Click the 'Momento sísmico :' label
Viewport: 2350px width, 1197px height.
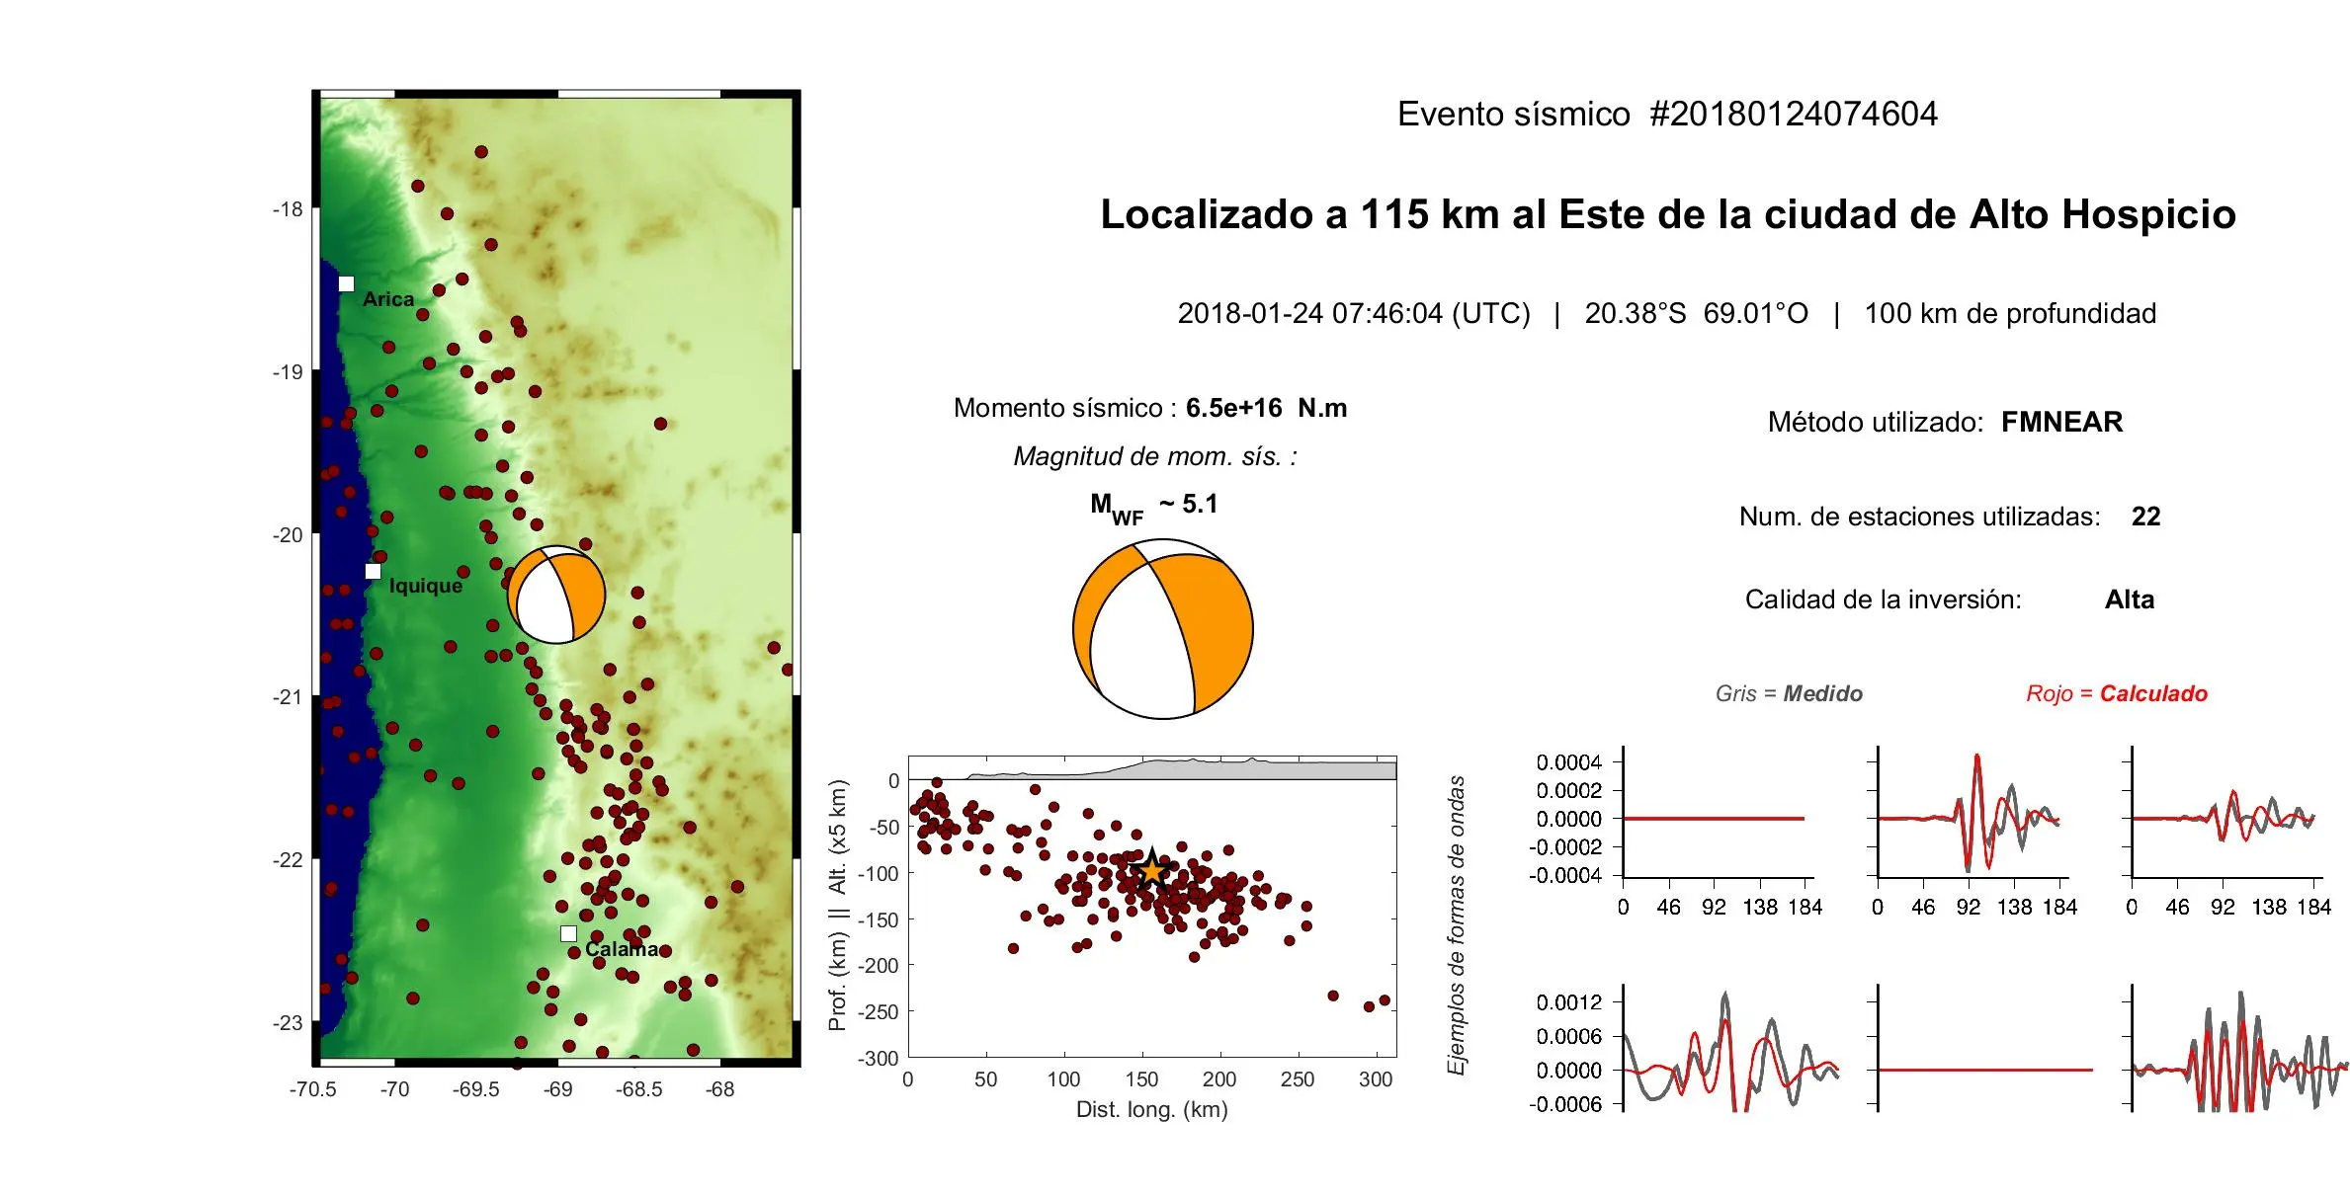1065,408
